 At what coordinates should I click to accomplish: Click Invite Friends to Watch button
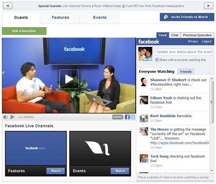[187, 17]
